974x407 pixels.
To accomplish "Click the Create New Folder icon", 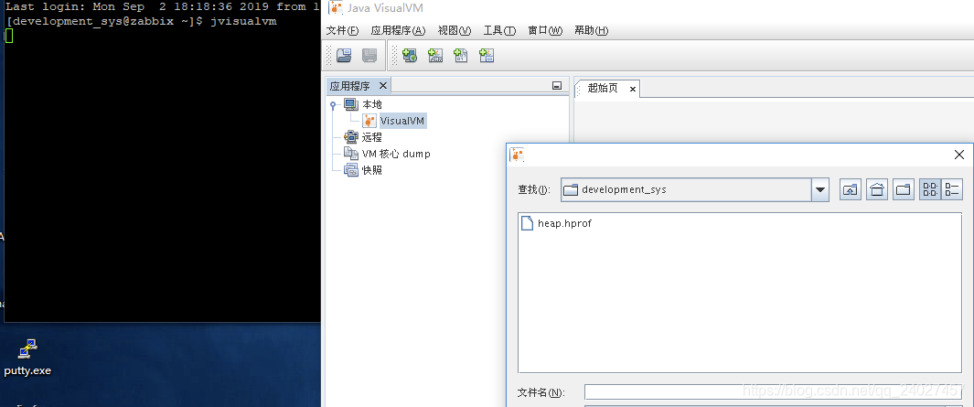I will tap(904, 190).
